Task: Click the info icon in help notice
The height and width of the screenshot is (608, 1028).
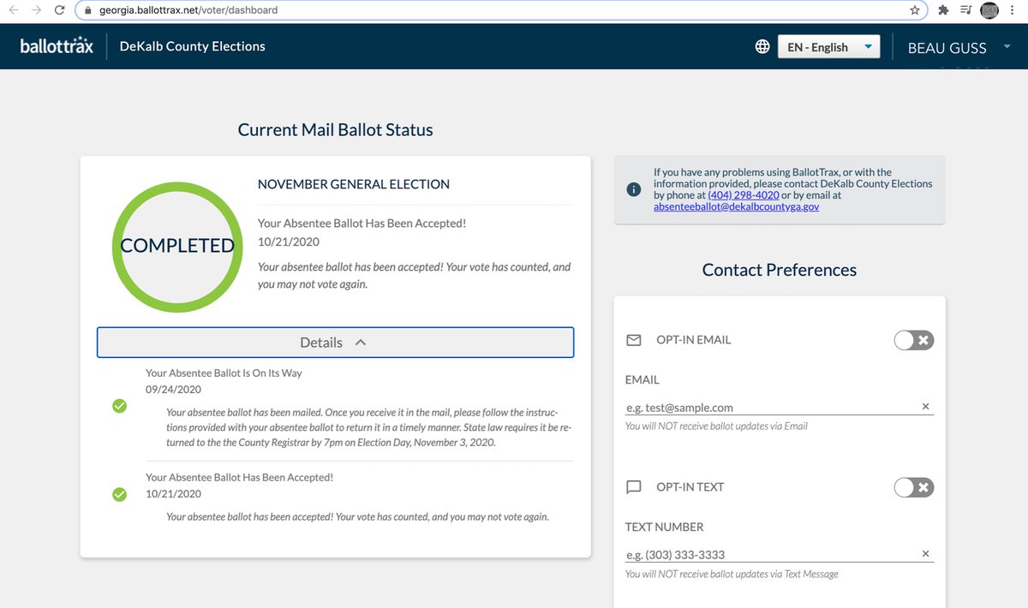Action: (x=634, y=189)
